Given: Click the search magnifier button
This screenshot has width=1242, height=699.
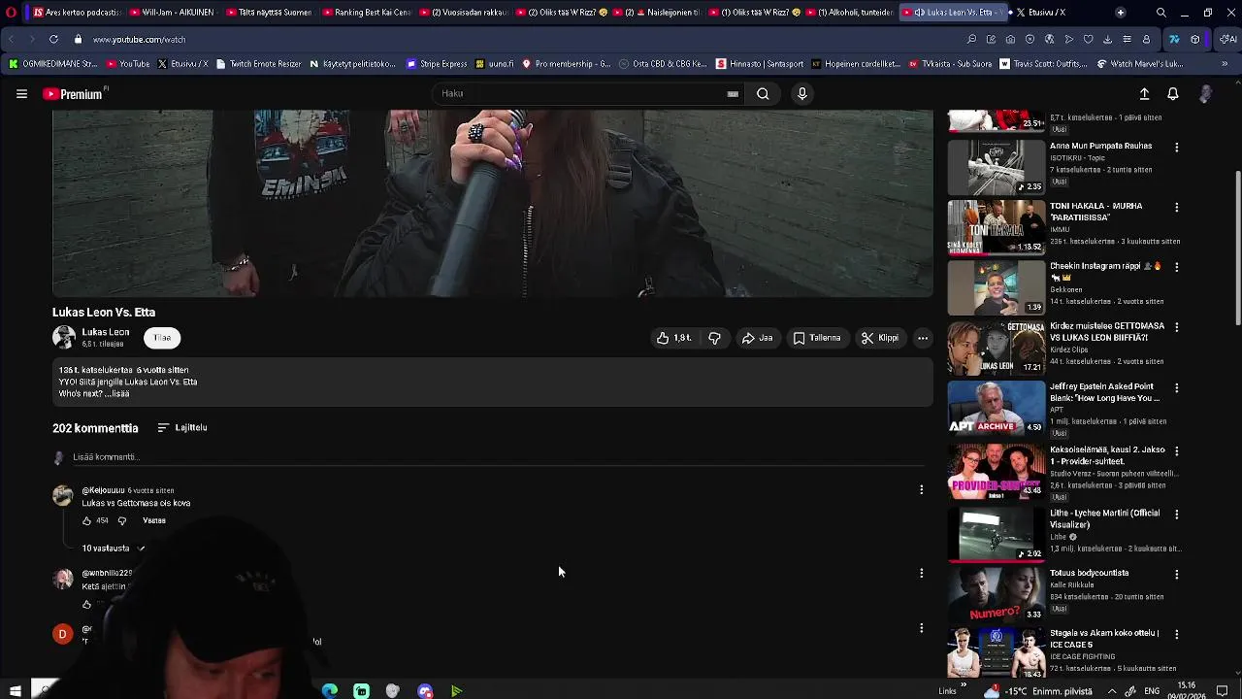Looking at the screenshot, I should pos(763,94).
